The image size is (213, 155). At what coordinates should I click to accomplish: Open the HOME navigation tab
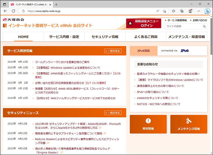click(23, 37)
